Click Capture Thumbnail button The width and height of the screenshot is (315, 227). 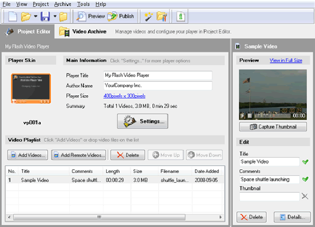pos(273,127)
